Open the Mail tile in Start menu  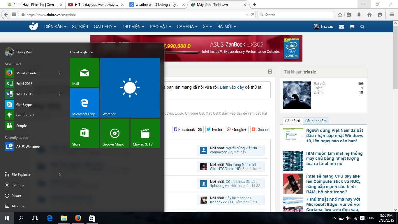84,73
